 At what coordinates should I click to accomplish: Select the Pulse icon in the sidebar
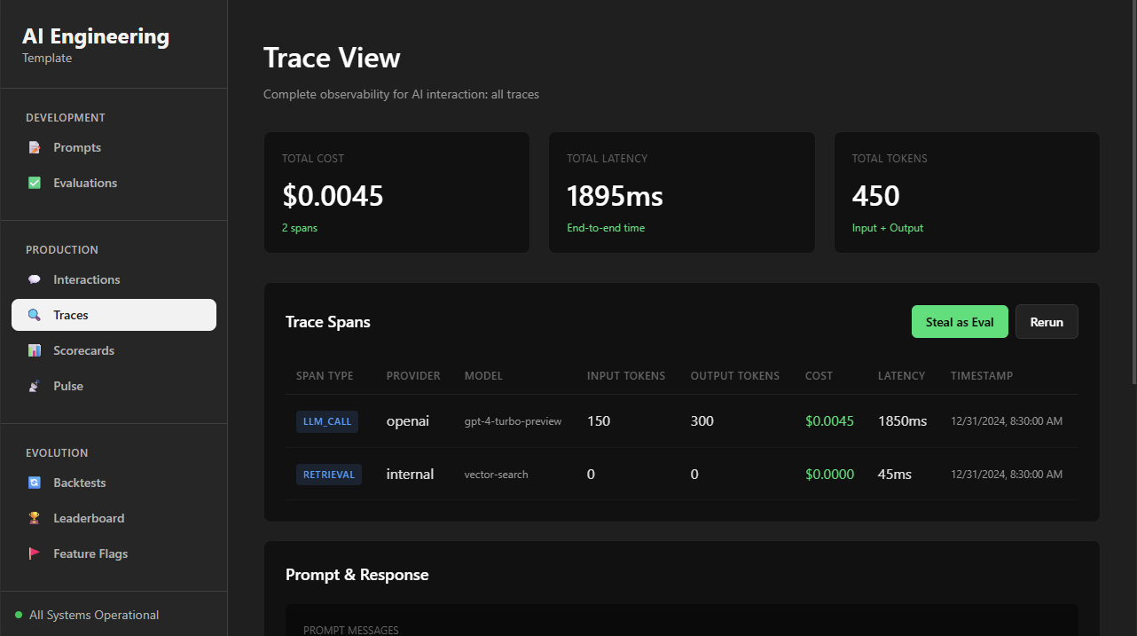pyautogui.click(x=34, y=385)
